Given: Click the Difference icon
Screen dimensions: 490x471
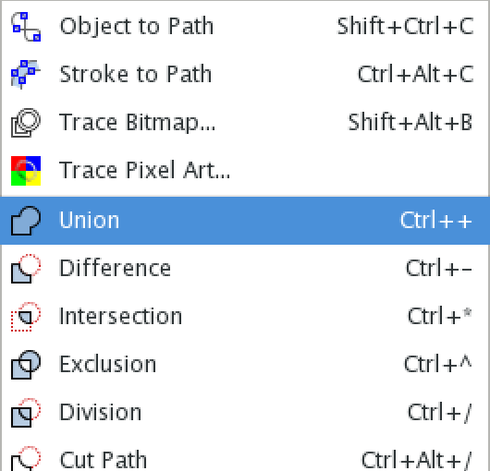Looking at the screenshot, I should pos(26,269).
